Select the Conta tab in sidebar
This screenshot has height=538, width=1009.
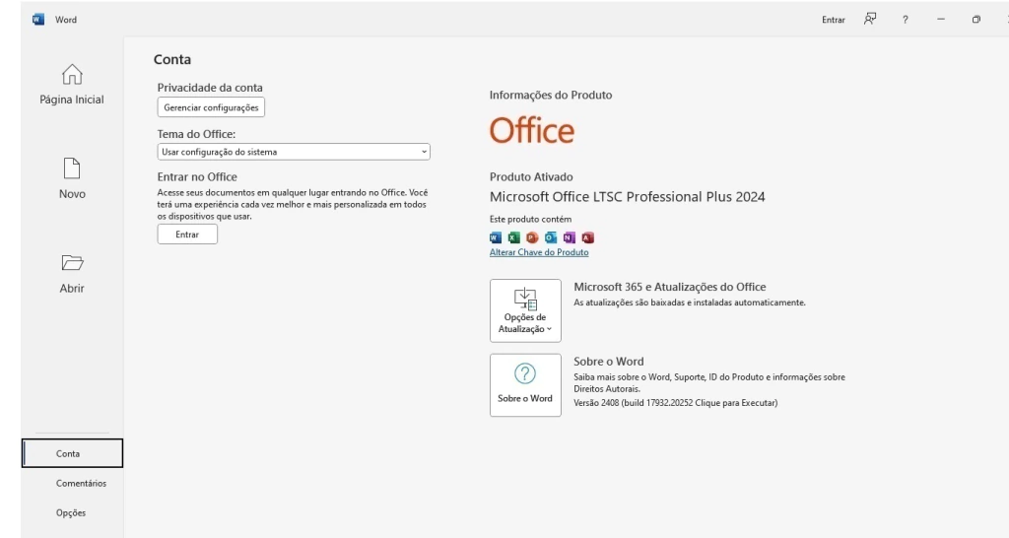(73, 453)
